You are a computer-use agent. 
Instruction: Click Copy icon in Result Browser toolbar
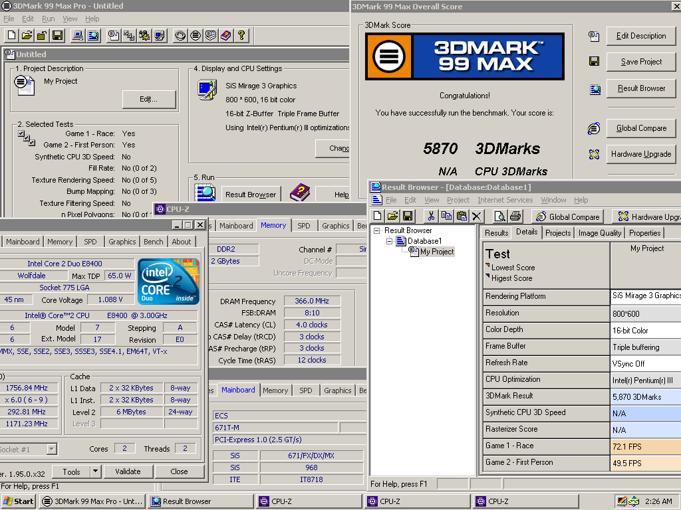click(446, 216)
